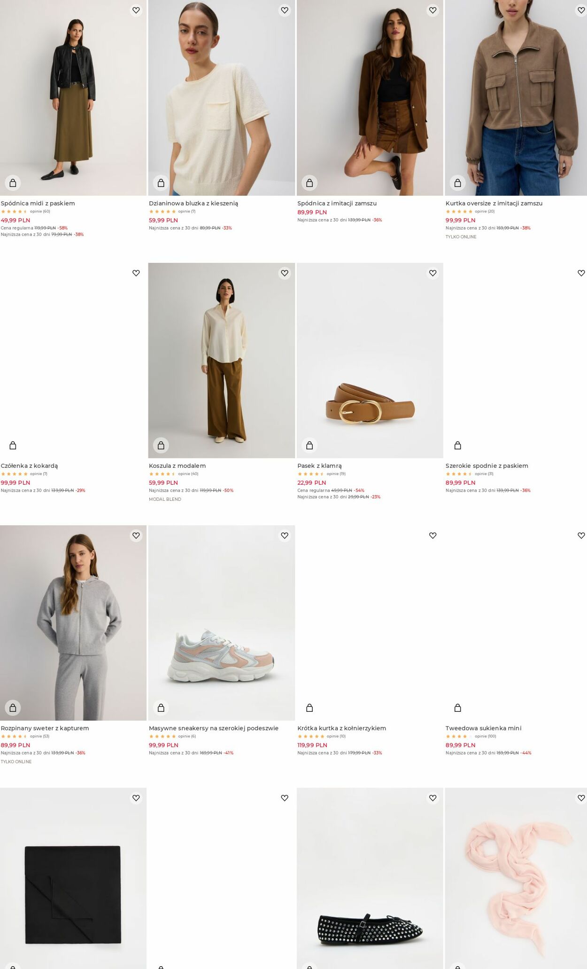Add Czółenka z kokardą to bag
Viewport: 587px width, 969px height.
(x=13, y=445)
